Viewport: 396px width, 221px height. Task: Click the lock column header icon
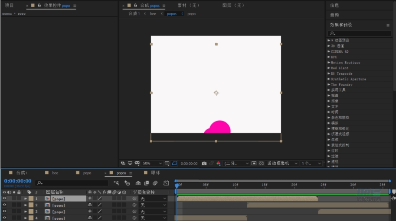coord(19,192)
